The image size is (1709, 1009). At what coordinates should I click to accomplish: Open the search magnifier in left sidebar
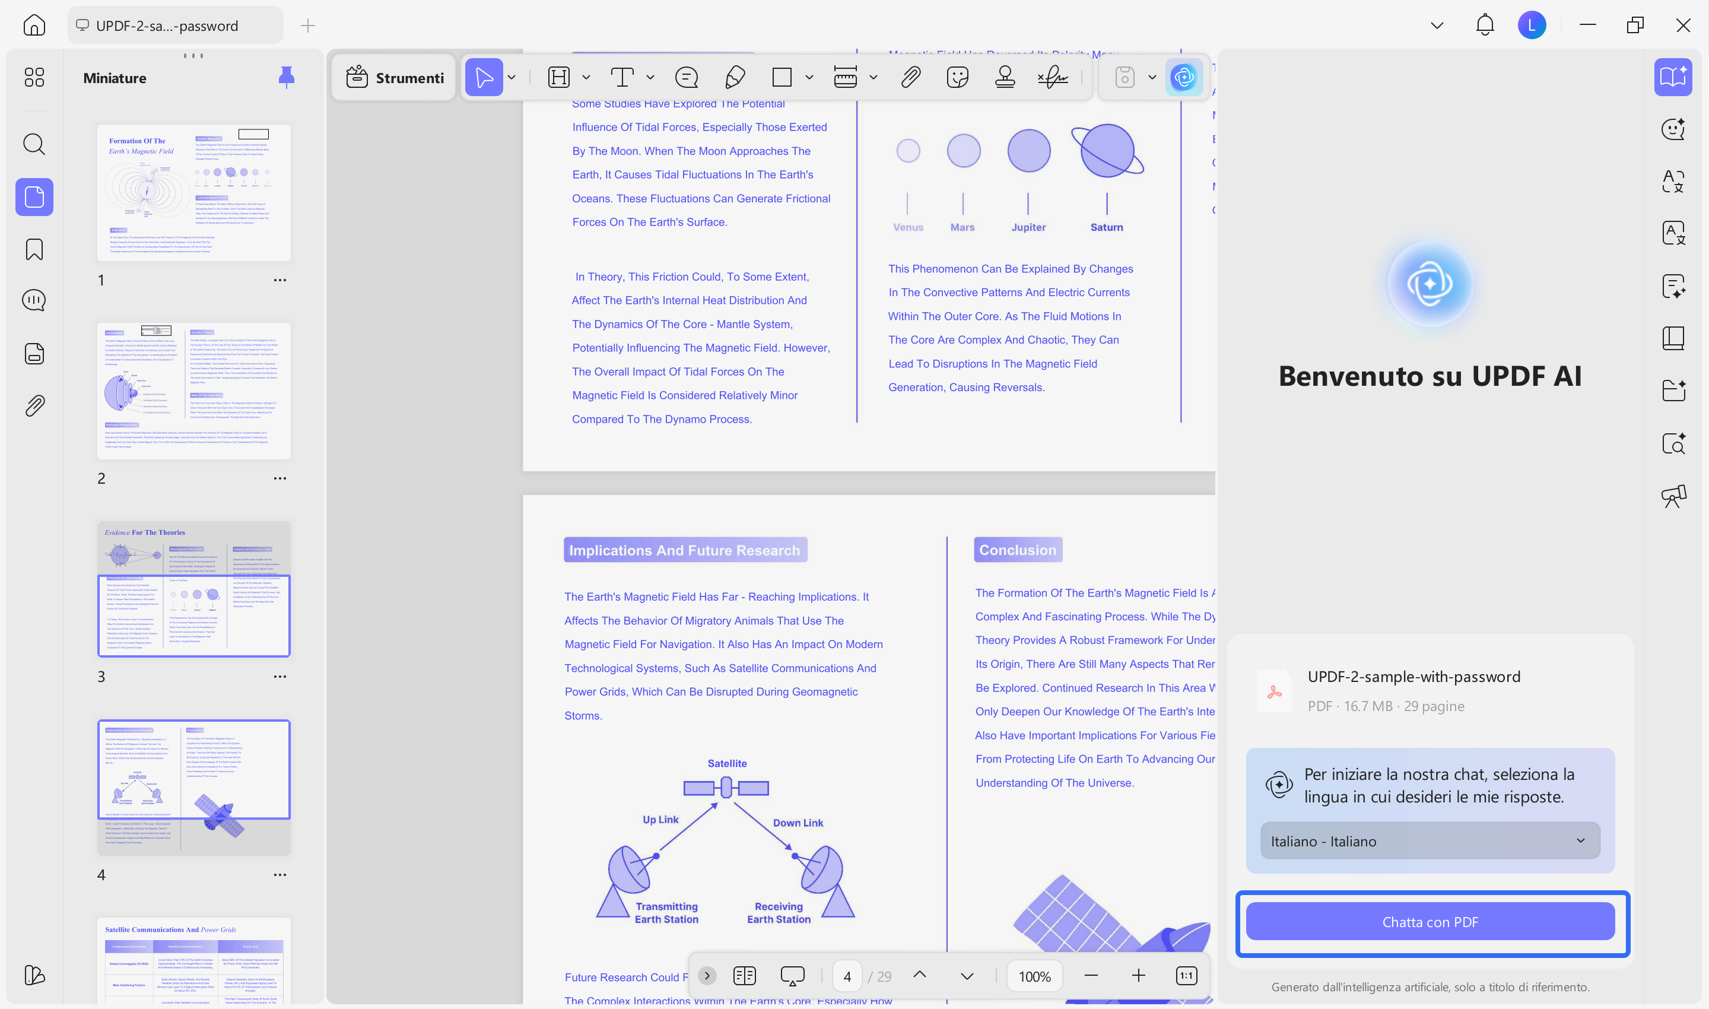click(x=34, y=144)
